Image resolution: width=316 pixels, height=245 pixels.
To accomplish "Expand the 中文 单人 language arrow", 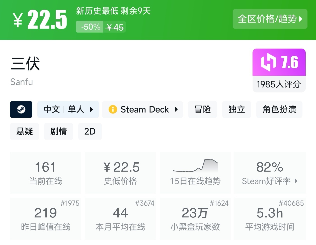I will 92,109.
